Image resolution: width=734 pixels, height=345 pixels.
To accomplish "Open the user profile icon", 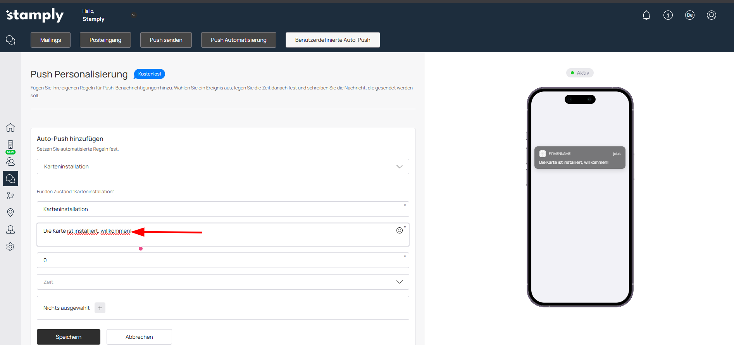I will click(x=711, y=15).
